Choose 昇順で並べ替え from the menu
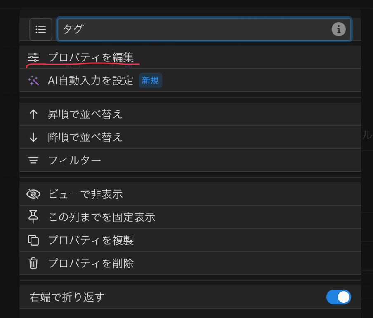Image resolution: width=373 pixels, height=318 pixels. click(x=85, y=115)
